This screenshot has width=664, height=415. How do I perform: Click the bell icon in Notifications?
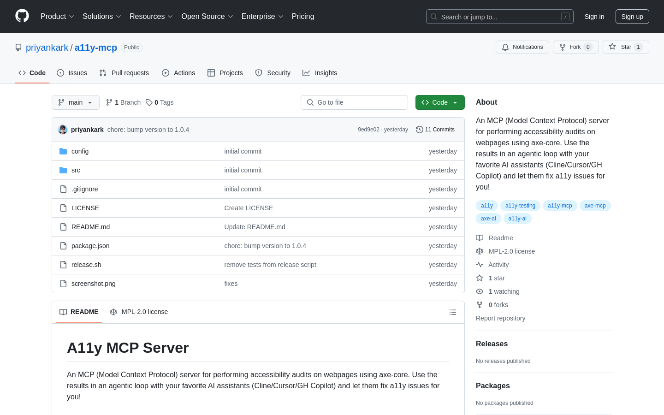pyautogui.click(x=505, y=47)
